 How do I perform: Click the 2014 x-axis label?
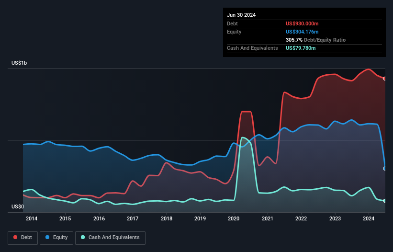click(32, 218)
